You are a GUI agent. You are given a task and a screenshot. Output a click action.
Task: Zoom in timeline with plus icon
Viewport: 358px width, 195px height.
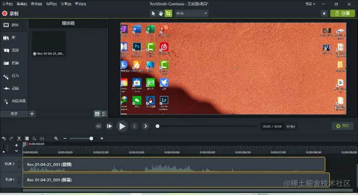pos(102,138)
